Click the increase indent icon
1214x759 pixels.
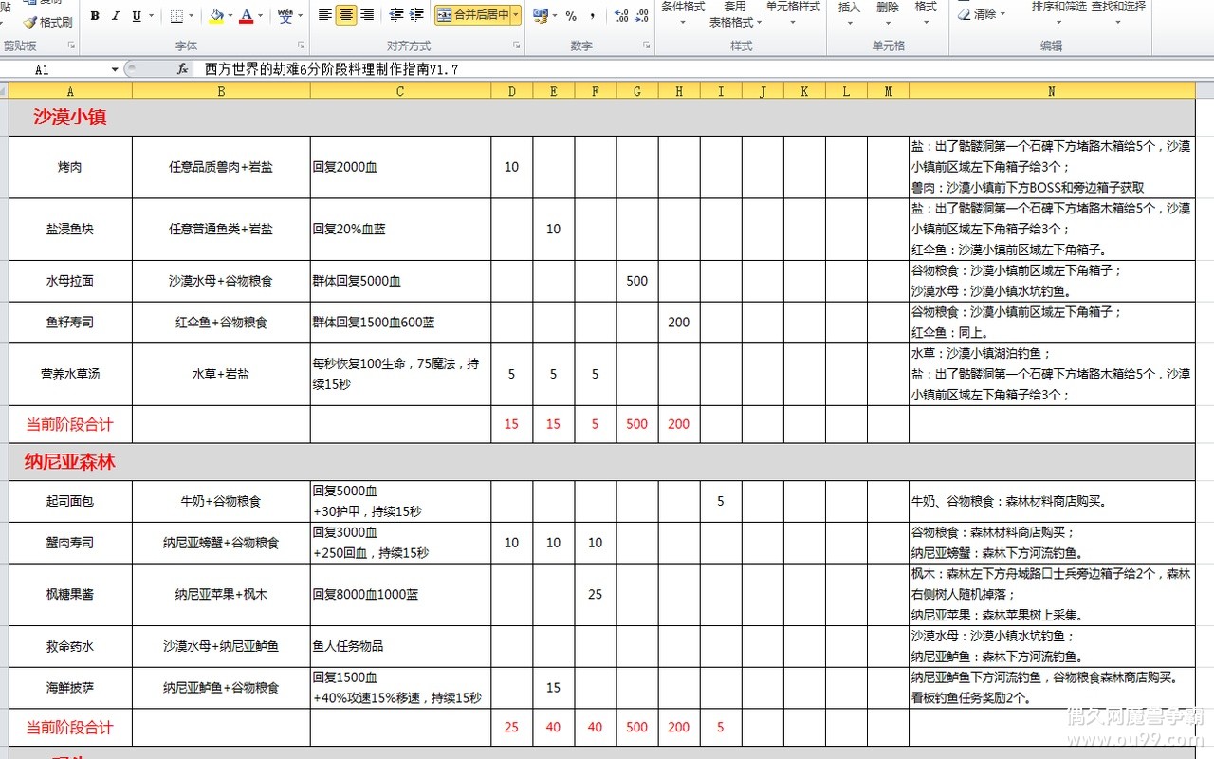pyautogui.click(x=416, y=15)
